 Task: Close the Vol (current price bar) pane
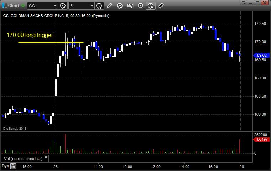pos(46,157)
